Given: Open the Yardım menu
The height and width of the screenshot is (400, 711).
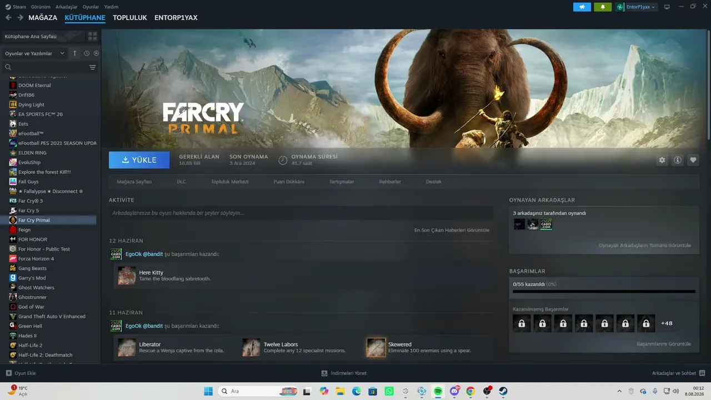Looking at the screenshot, I should 112,7.
